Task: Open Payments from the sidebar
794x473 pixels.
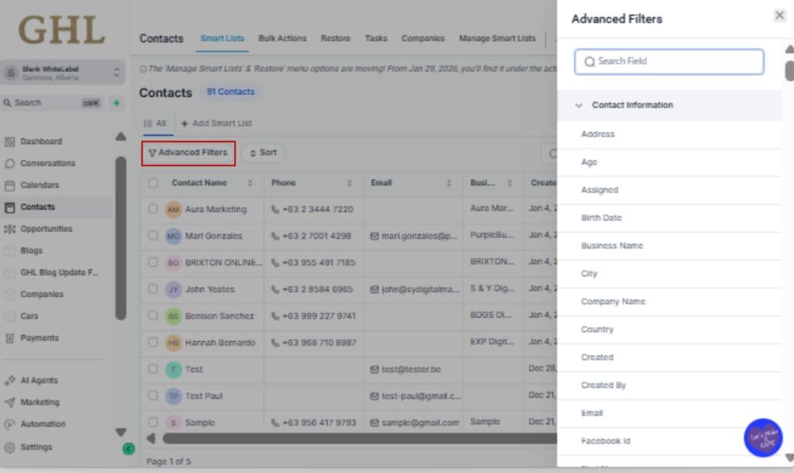Action: click(40, 337)
